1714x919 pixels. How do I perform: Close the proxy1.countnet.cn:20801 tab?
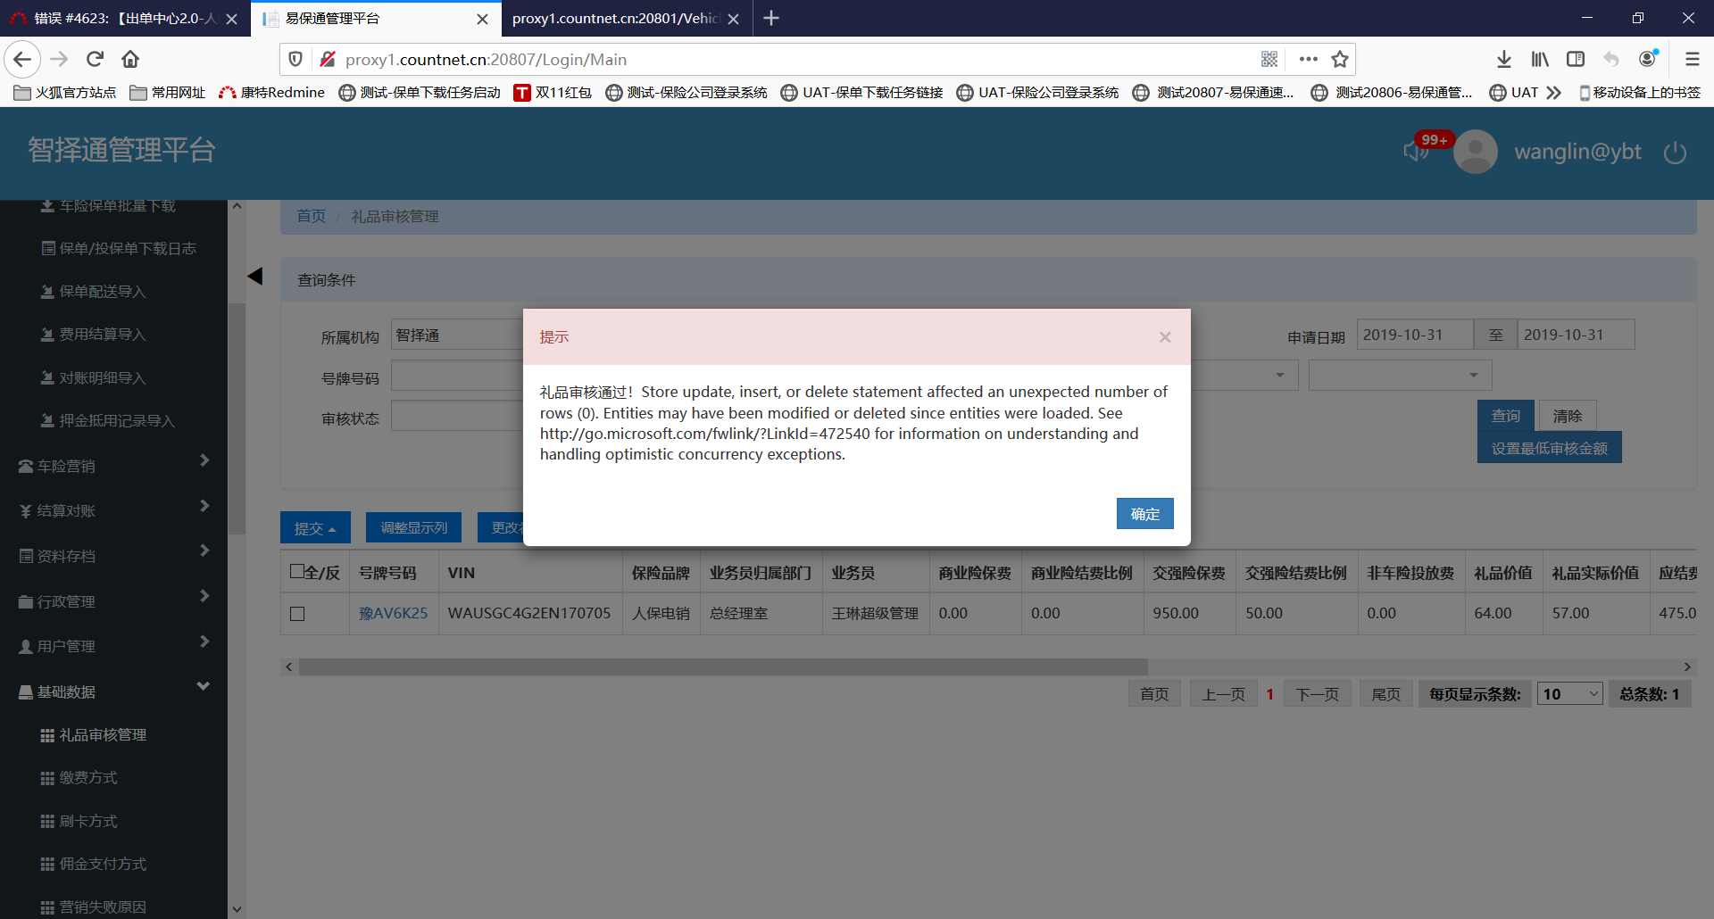click(x=734, y=19)
